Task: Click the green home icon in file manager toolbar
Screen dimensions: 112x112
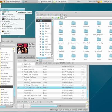Action: (59, 18)
